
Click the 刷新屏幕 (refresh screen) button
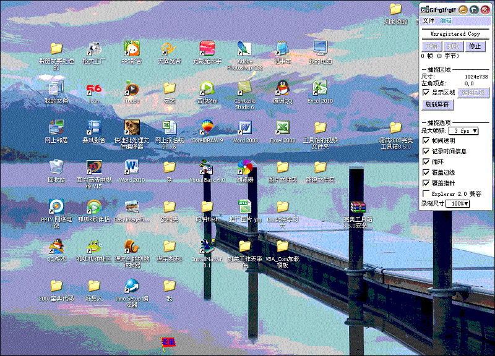click(x=439, y=104)
